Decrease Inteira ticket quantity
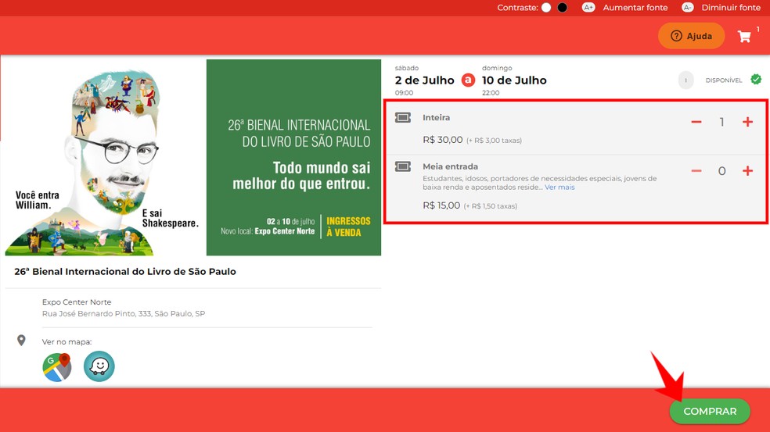The width and height of the screenshot is (770, 432). (x=696, y=122)
